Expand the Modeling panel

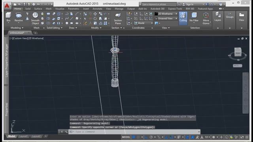(x=17, y=28)
